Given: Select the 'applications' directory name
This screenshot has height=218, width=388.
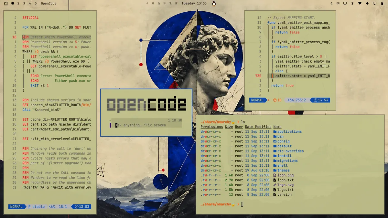Looking at the screenshot, I should (x=289, y=131).
